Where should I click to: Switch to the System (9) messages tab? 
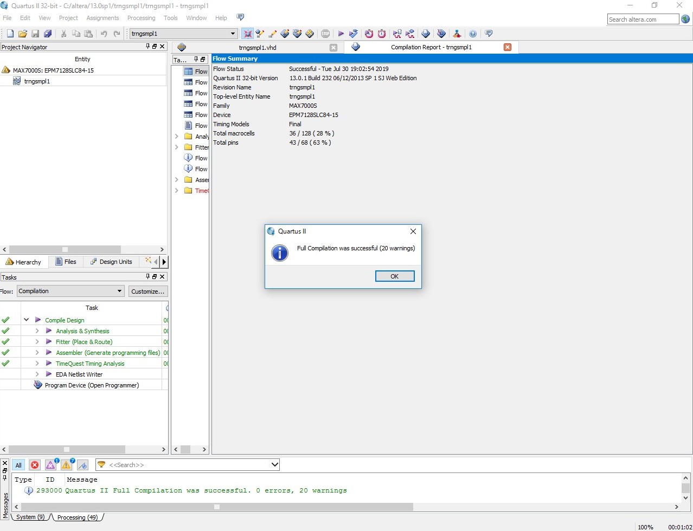click(x=30, y=517)
